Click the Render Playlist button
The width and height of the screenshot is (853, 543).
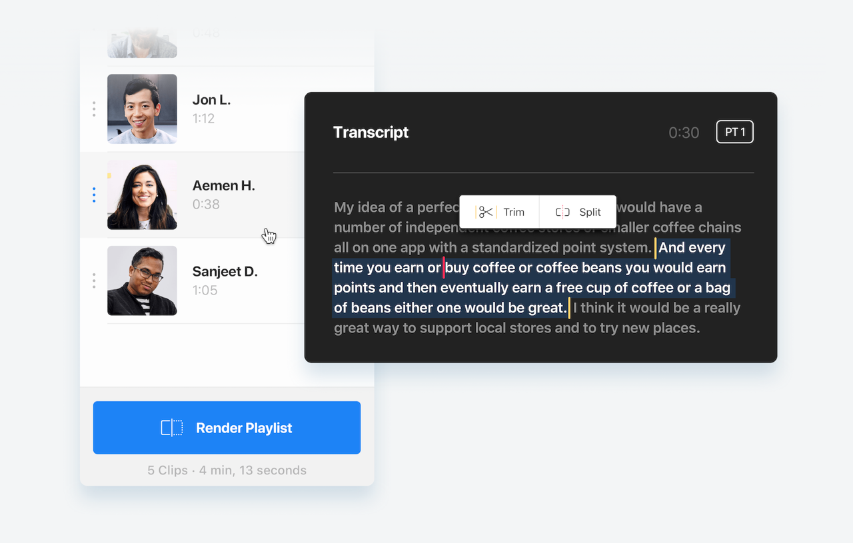pos(227,428)
